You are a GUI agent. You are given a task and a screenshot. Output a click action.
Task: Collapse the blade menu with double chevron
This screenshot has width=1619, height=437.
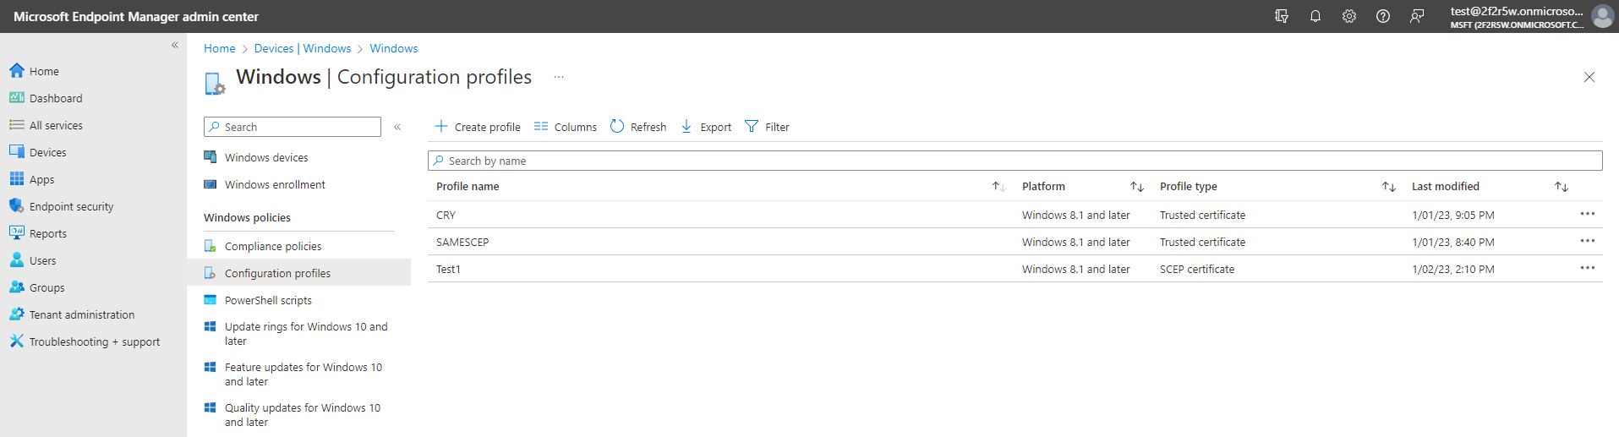coord(397,127)
